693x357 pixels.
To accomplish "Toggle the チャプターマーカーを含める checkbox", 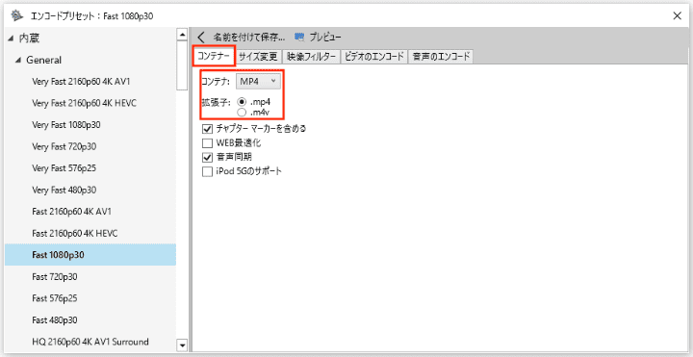I will coord(207,129).
